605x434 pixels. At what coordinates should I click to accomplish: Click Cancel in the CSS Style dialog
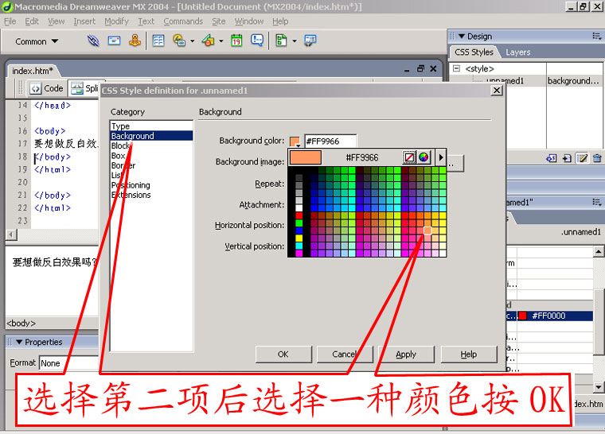pos(345,355)
